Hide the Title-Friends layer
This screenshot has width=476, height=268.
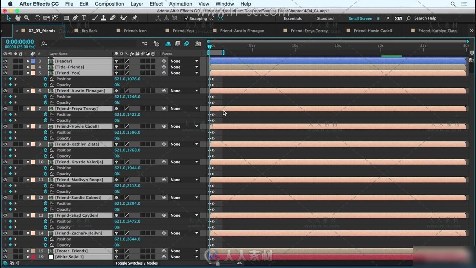tap(5, 67)
